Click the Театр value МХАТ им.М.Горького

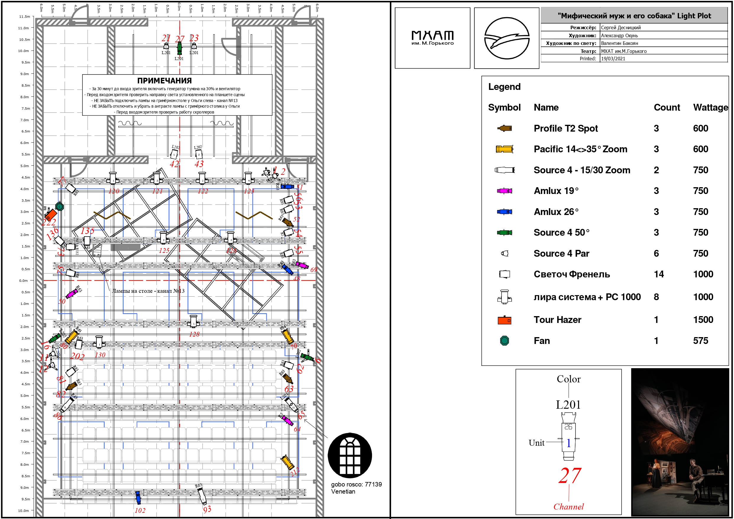(624, 51)
